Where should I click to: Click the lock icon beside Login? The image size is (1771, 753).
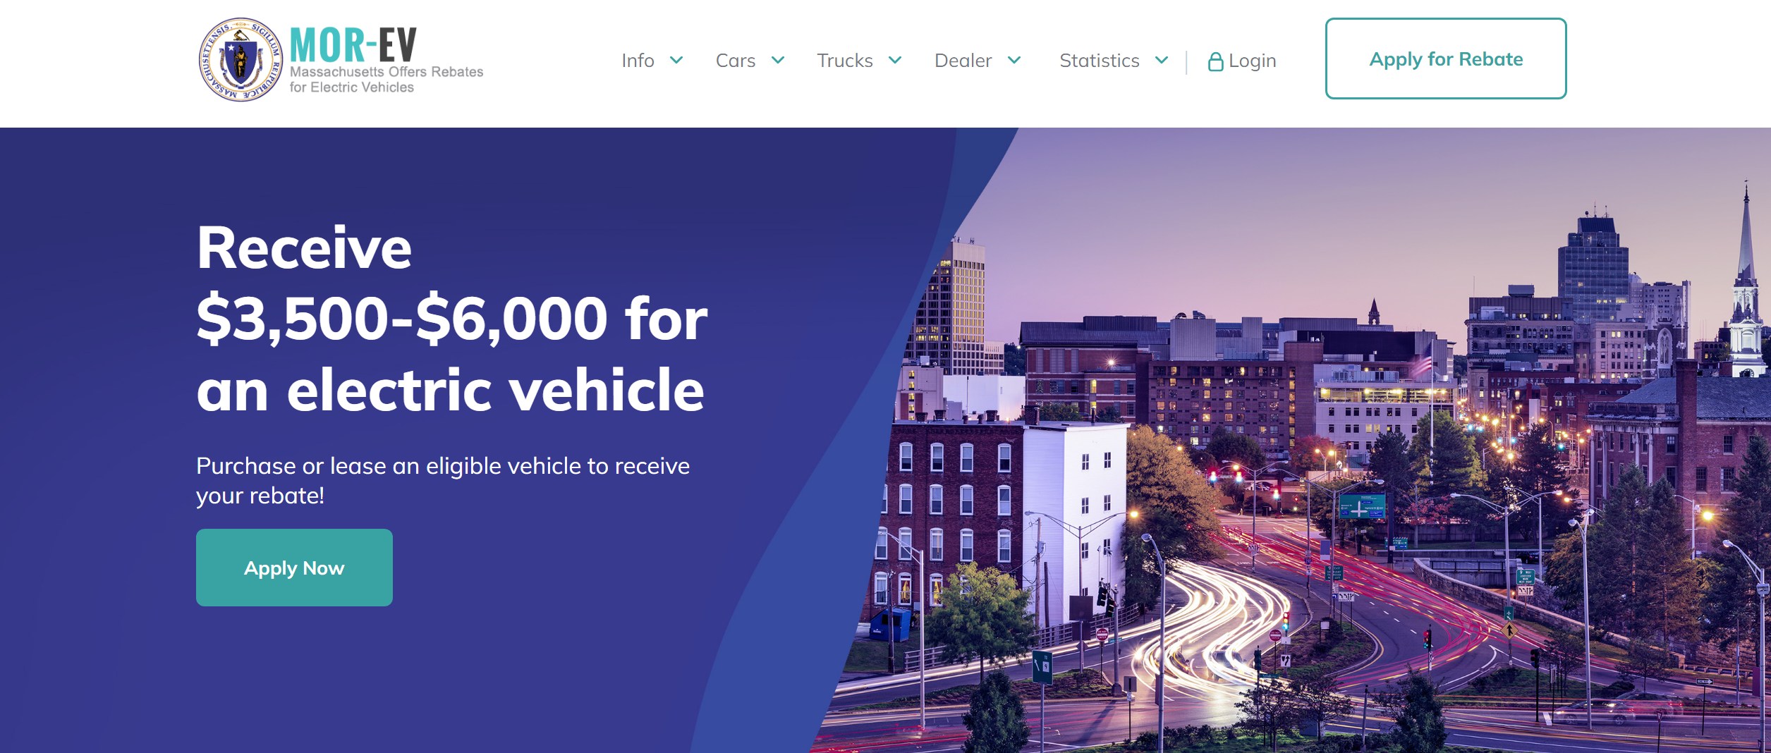tap(1215, 62)
